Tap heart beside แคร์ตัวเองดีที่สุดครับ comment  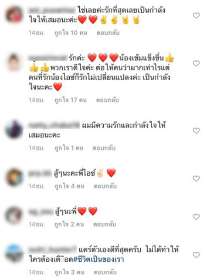coord(196,255)
